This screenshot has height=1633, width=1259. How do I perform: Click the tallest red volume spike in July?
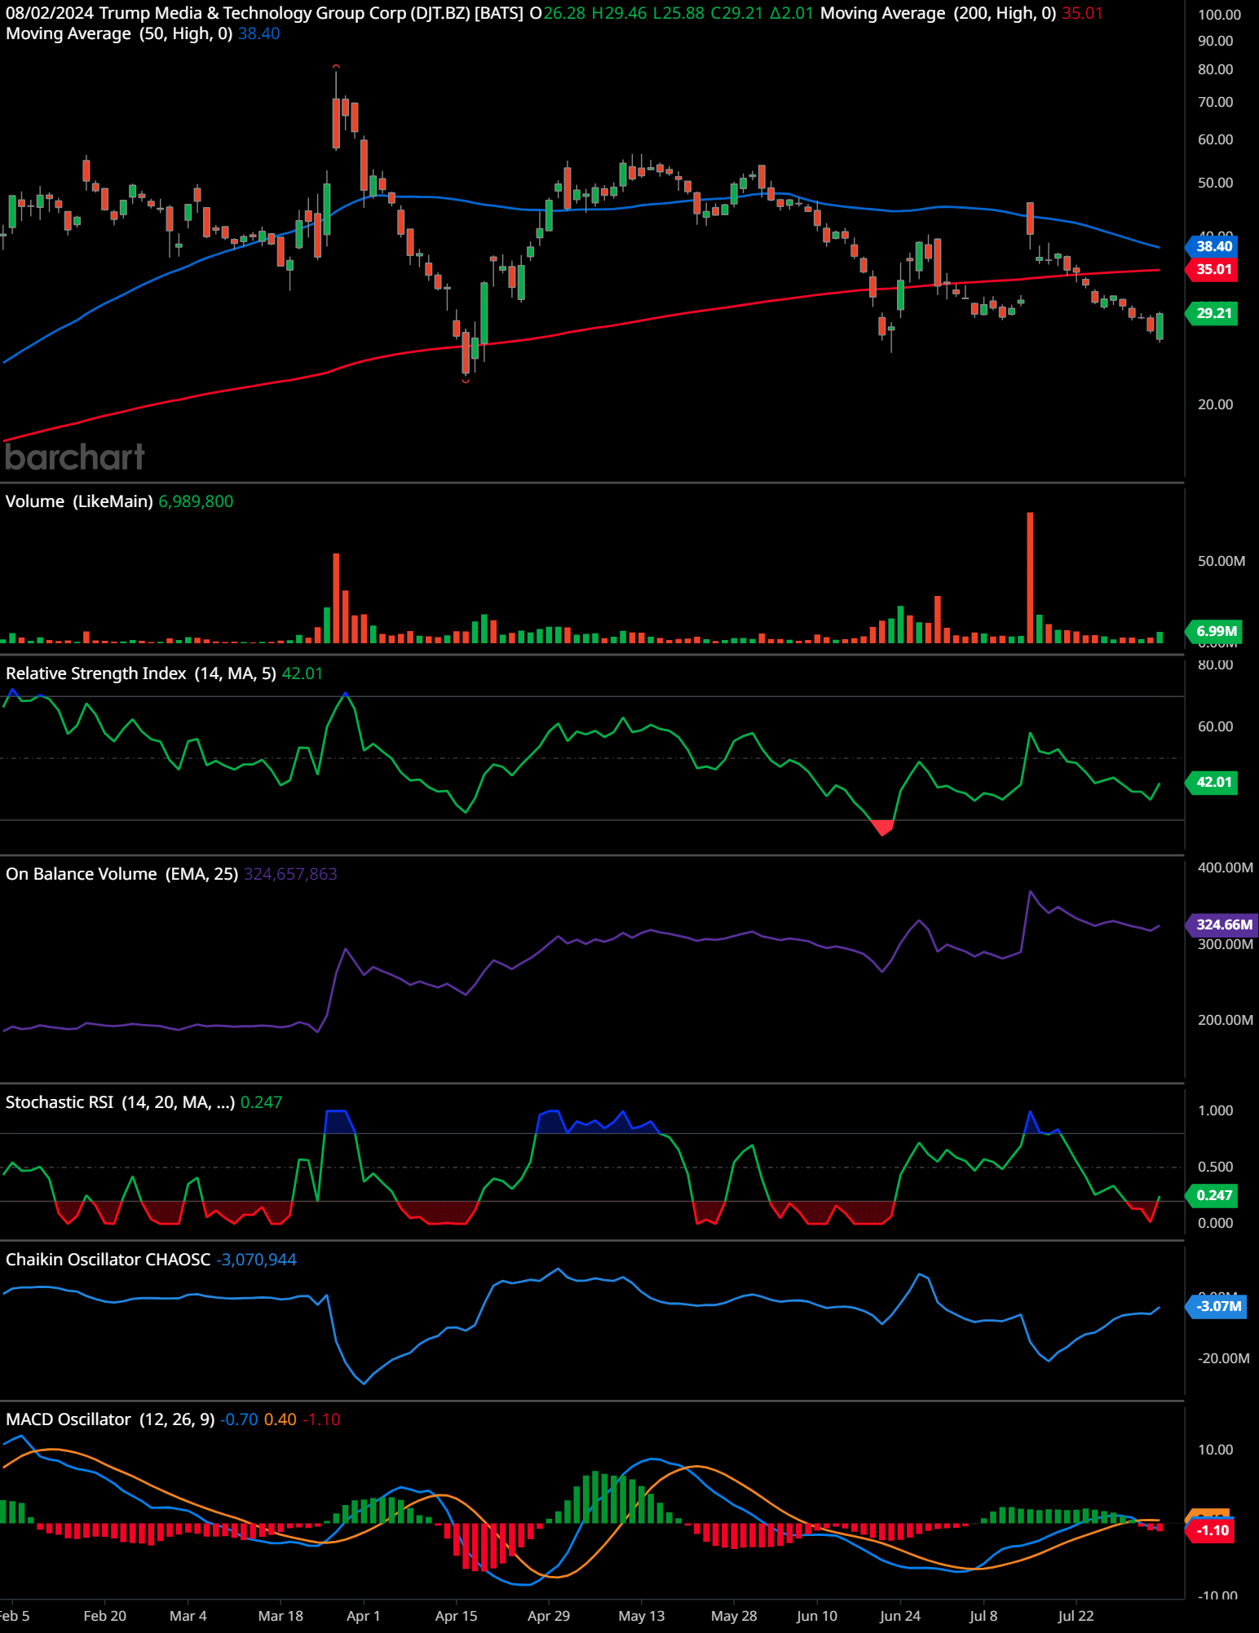[x=1030, y=577]
